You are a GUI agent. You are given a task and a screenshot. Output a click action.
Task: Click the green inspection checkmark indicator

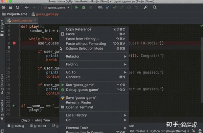[202, 26]
